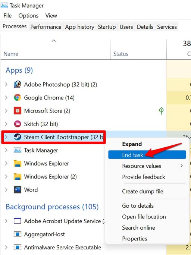Image resolution: width=191 pixels, height=255 pixels.
Task: Expand Microsoft Store process group
Action: (x=6, y=111)
